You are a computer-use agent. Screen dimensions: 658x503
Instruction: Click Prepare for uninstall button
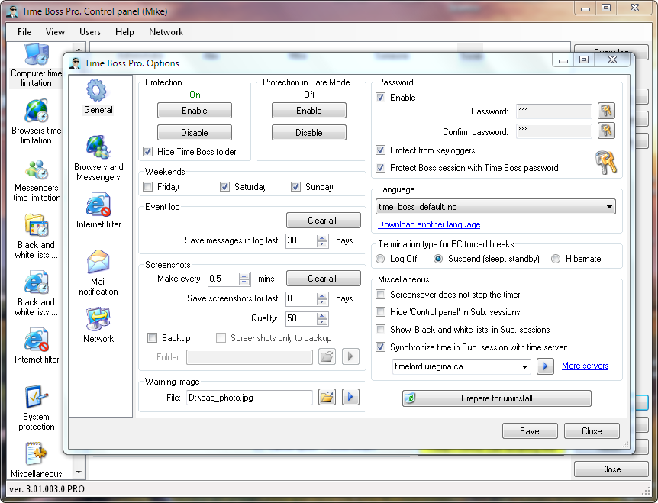497,398
